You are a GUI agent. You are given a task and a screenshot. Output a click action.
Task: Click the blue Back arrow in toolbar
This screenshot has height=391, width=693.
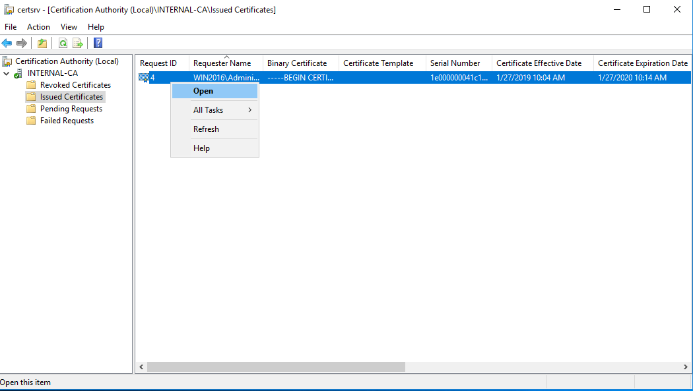(x=7, y=44)
